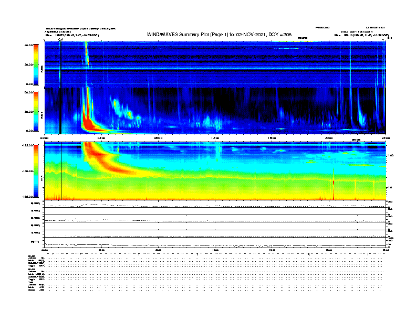Viewport: 416px width, 321px height.
Task: Select the 30.00 label on RAD1 color bar
Action: [29, 112]
